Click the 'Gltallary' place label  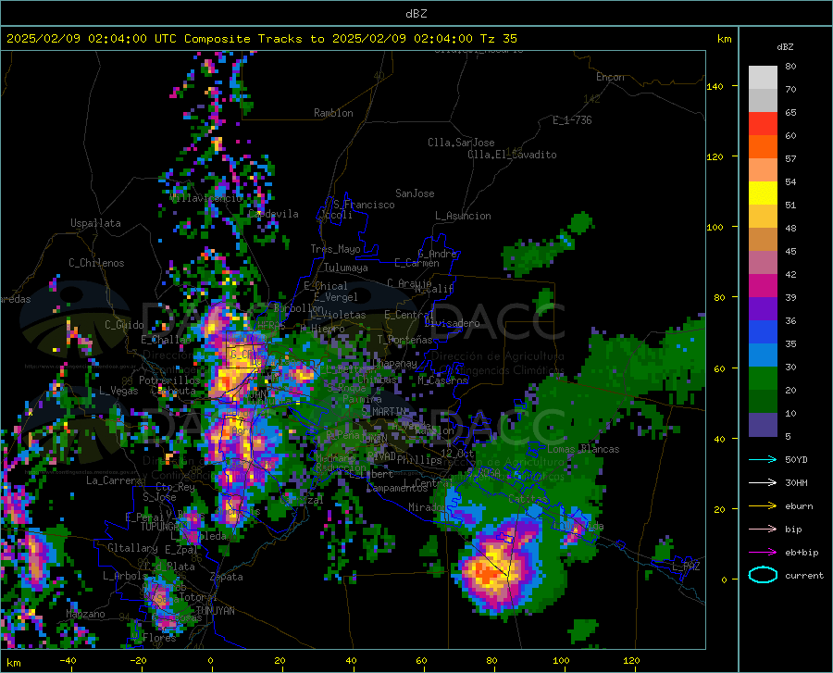point(132,548)
